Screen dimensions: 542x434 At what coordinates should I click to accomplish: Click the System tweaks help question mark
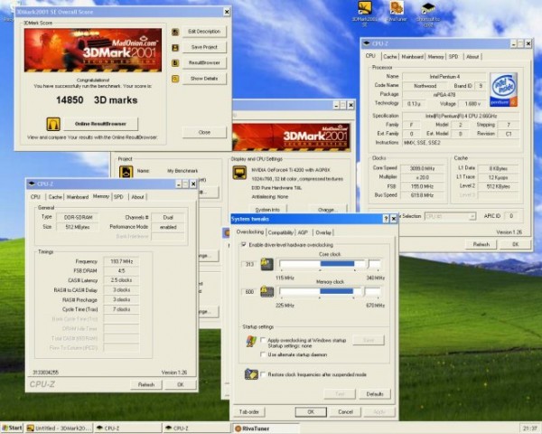pyautogui.click(x=386, y=219)
